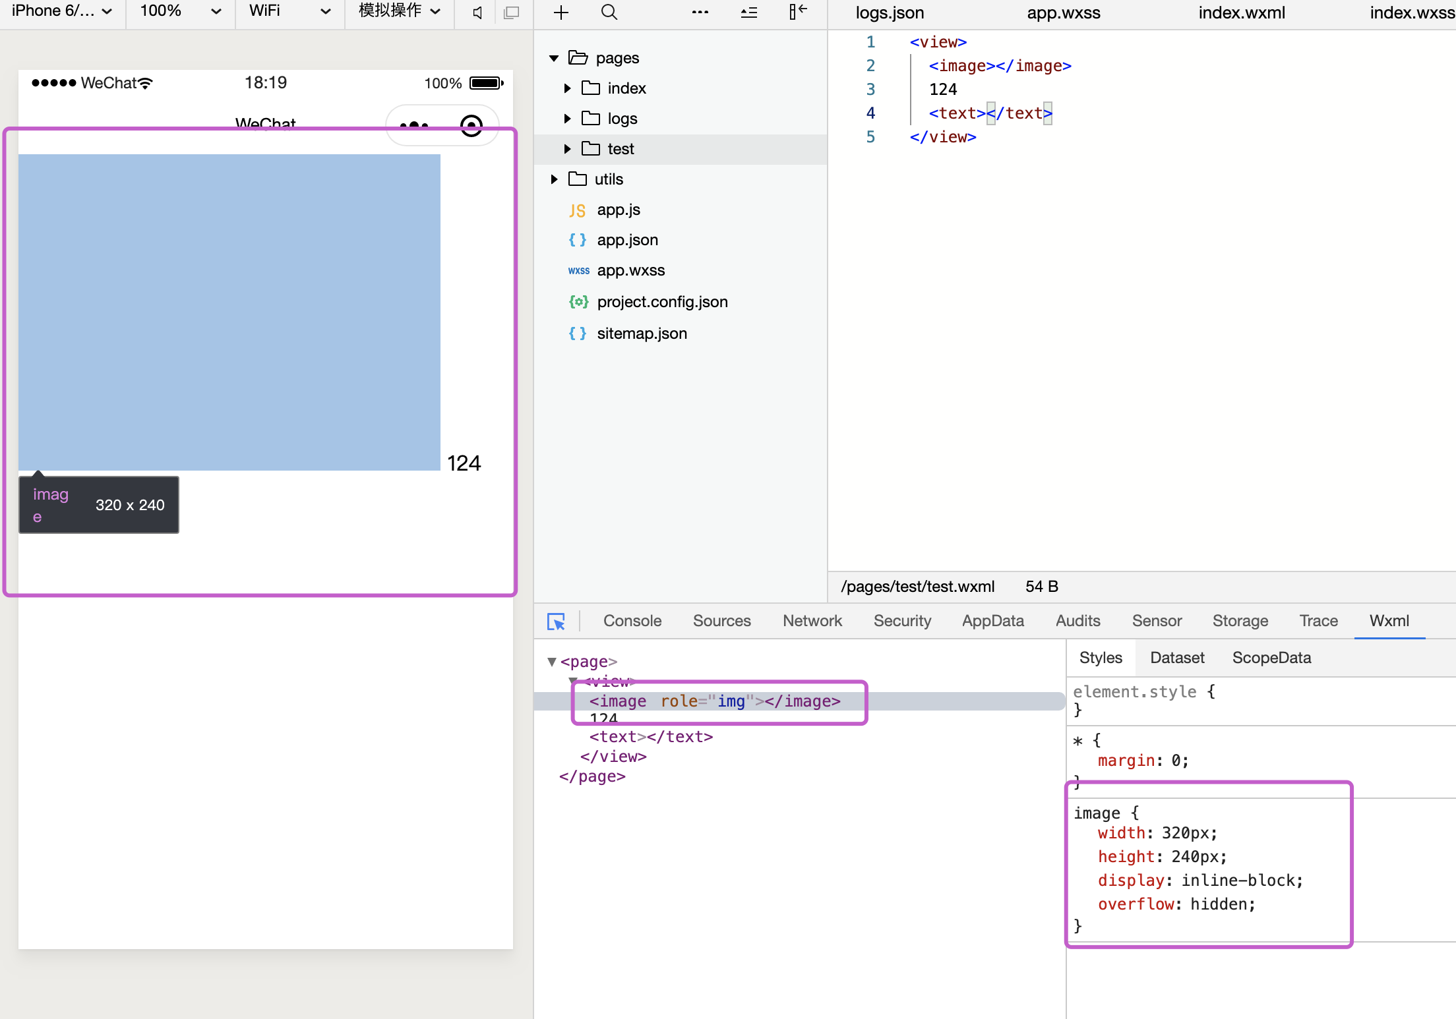
Task: Open the Security devtools tab
Action: (902, 621)
